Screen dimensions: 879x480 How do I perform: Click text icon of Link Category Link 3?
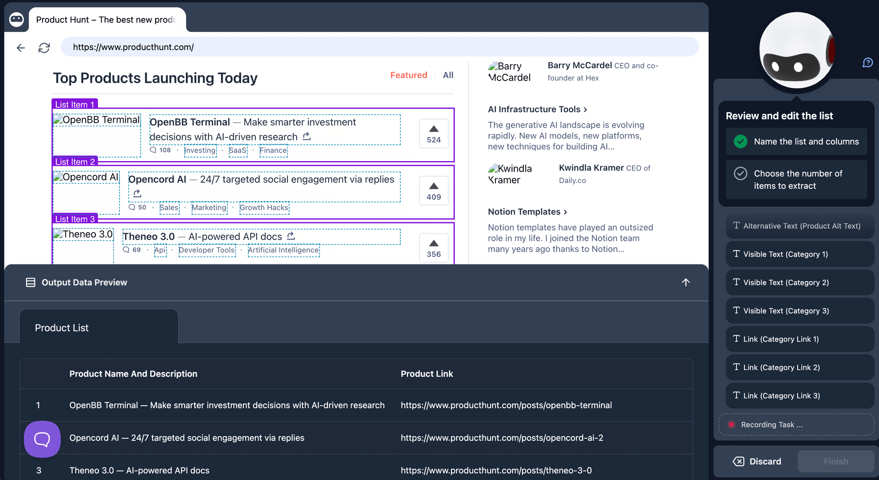click(x=736, y=395)
